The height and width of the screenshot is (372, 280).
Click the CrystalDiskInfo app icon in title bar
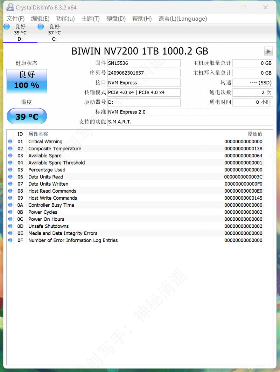[10, 7]
